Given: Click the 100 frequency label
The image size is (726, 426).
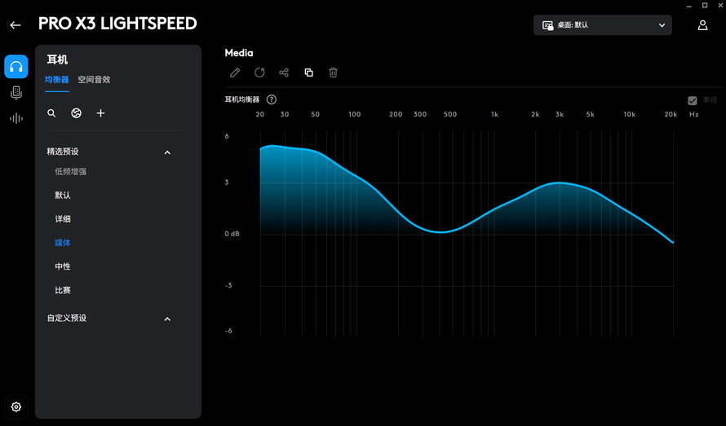Looking at the screenshot, I should click(355, 114).
